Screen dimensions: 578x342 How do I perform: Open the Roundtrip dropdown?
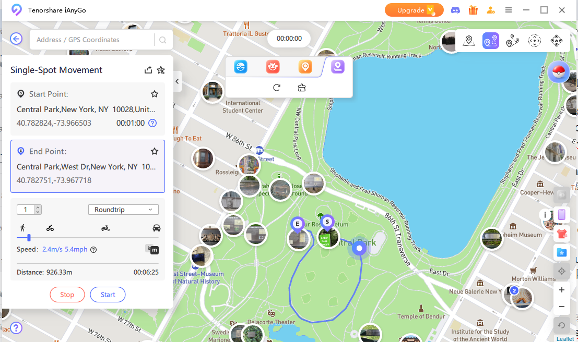(x=123, y=209)
